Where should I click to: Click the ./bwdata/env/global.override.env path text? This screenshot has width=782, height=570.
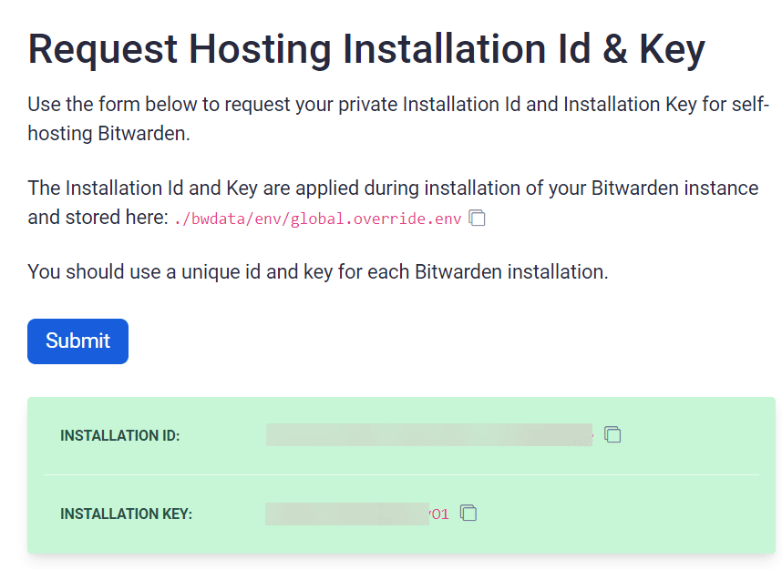tap(318, 219)
